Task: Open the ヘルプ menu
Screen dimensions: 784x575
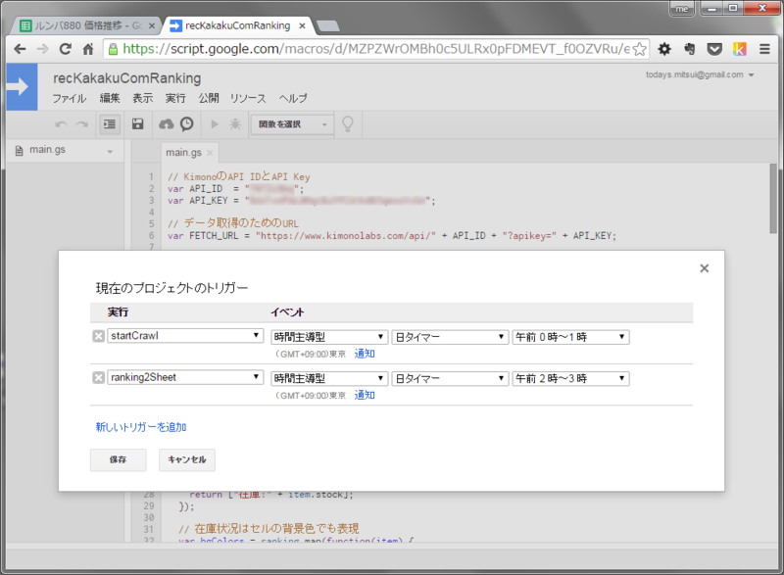Action: click(293, 98)
